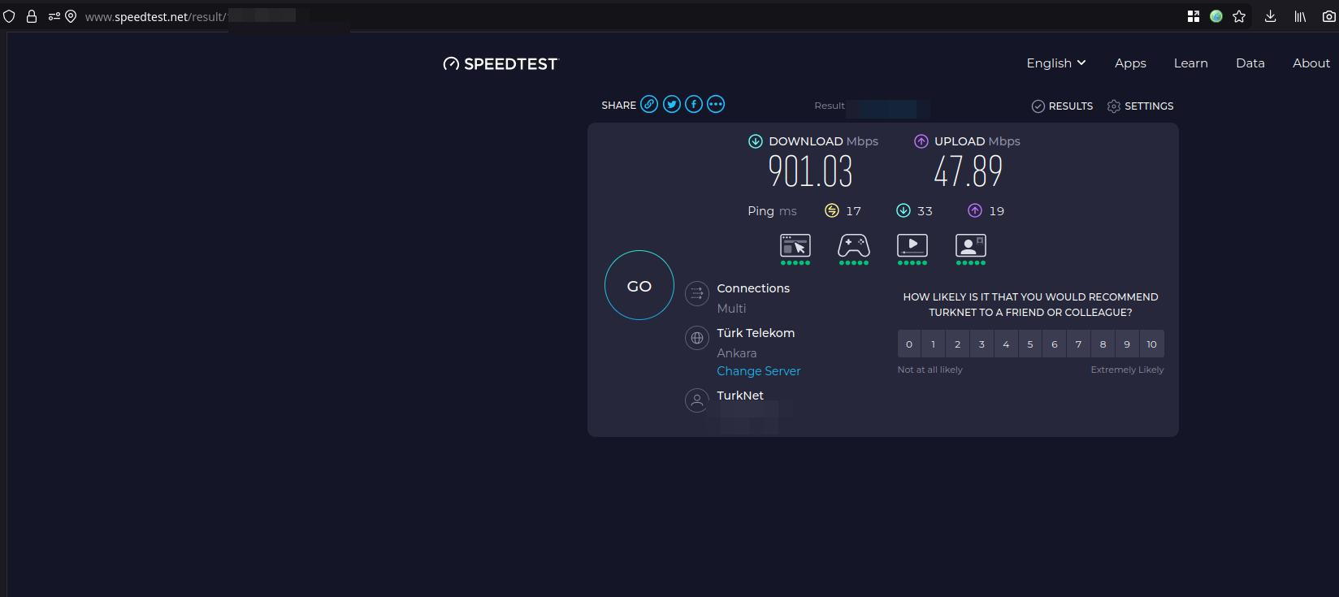Rate recommendation score 4
The width and height of the screenshot is (1339, 597).
click(x=1006, y=344)
